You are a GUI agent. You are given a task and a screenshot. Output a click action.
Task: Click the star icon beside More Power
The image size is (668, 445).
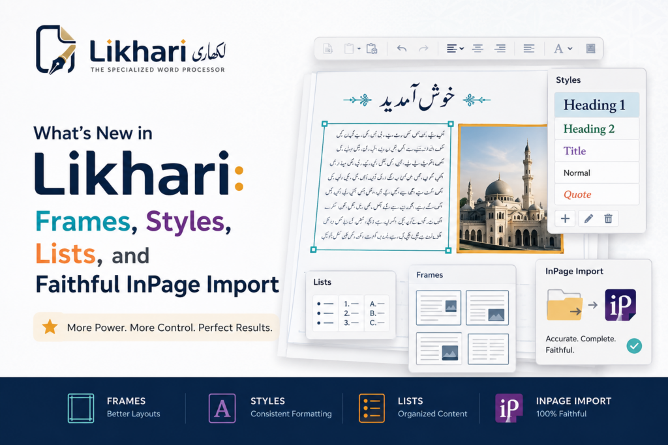pos(50,326)
